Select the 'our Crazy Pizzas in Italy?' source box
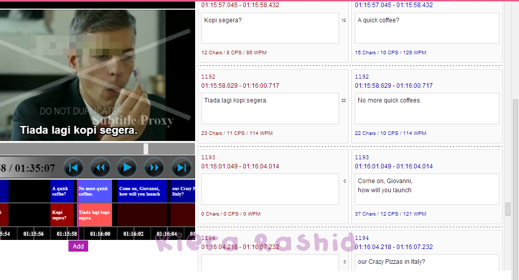This screenshot has height=280, width=519. (427, 262)
